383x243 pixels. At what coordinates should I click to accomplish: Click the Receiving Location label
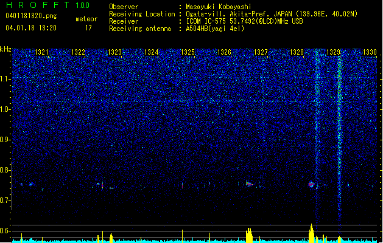point(142,14)
